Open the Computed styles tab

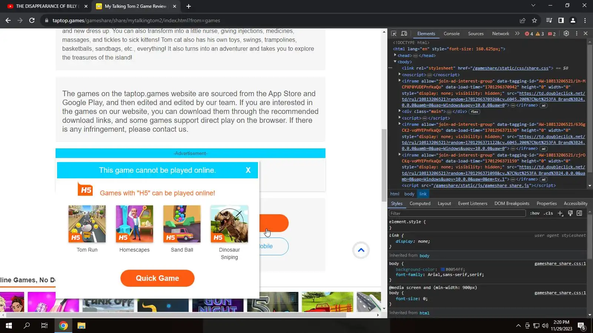[420, 203]
